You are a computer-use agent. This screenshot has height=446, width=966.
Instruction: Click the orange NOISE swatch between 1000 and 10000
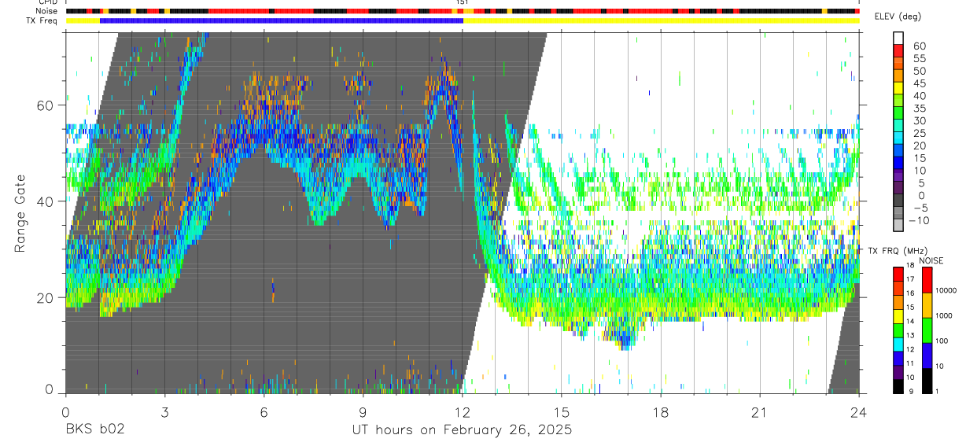click(x=927, y=304)
